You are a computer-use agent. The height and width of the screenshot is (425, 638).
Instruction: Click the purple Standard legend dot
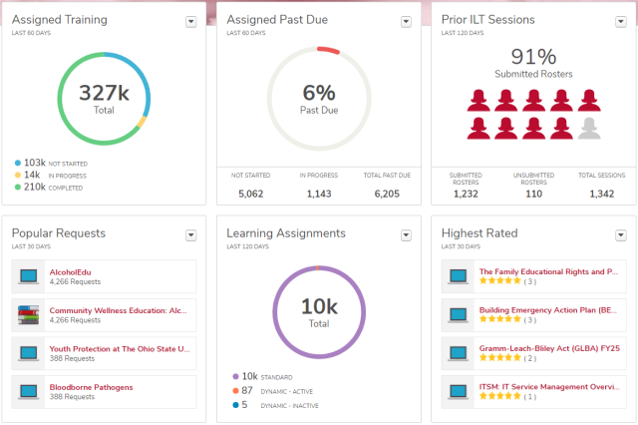pos(235,376)
